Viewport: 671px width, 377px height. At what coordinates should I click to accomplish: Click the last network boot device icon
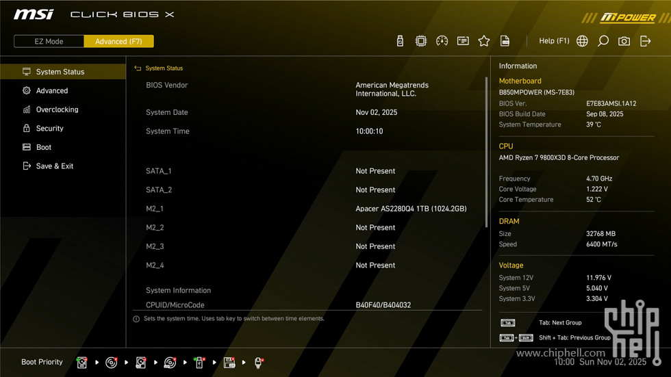(x=259, y=363)
